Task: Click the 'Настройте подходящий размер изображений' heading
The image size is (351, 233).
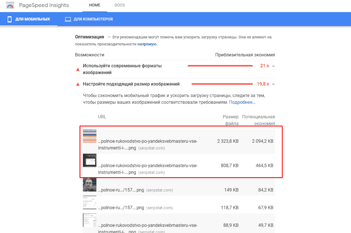Action: pos(131,84)
